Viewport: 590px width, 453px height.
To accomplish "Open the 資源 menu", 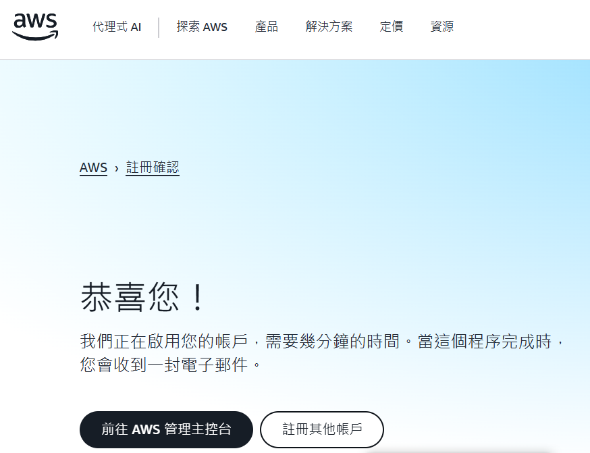I will coord(441,27).
